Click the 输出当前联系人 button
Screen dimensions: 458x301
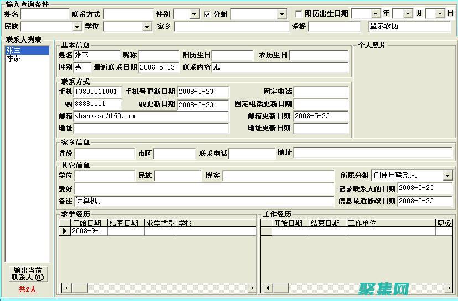click(28, 273)
